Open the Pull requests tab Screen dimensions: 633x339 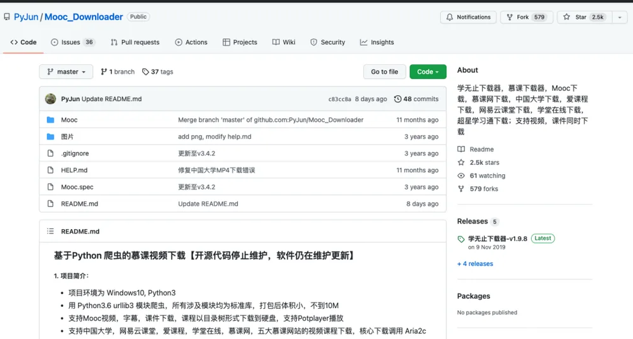(x=135, y=42)
